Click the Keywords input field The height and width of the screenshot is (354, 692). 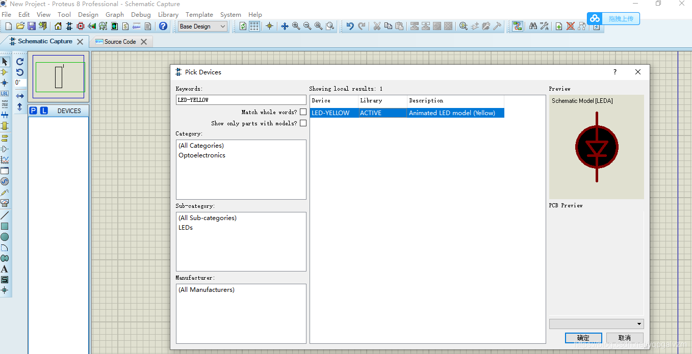coord(241,100)
